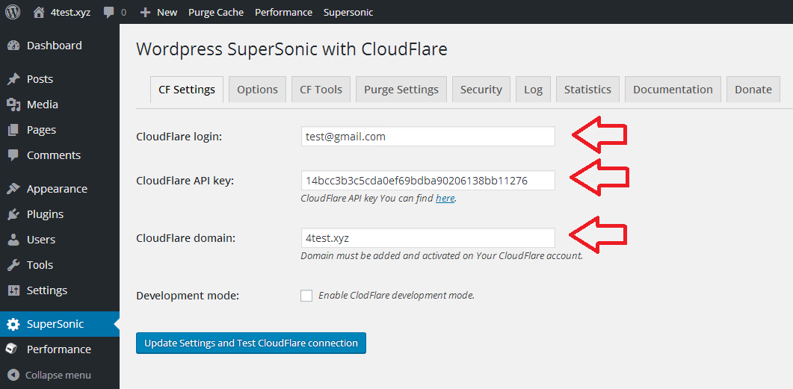
Task: Open Performance label in sidebar
Action: coord(58,349)
